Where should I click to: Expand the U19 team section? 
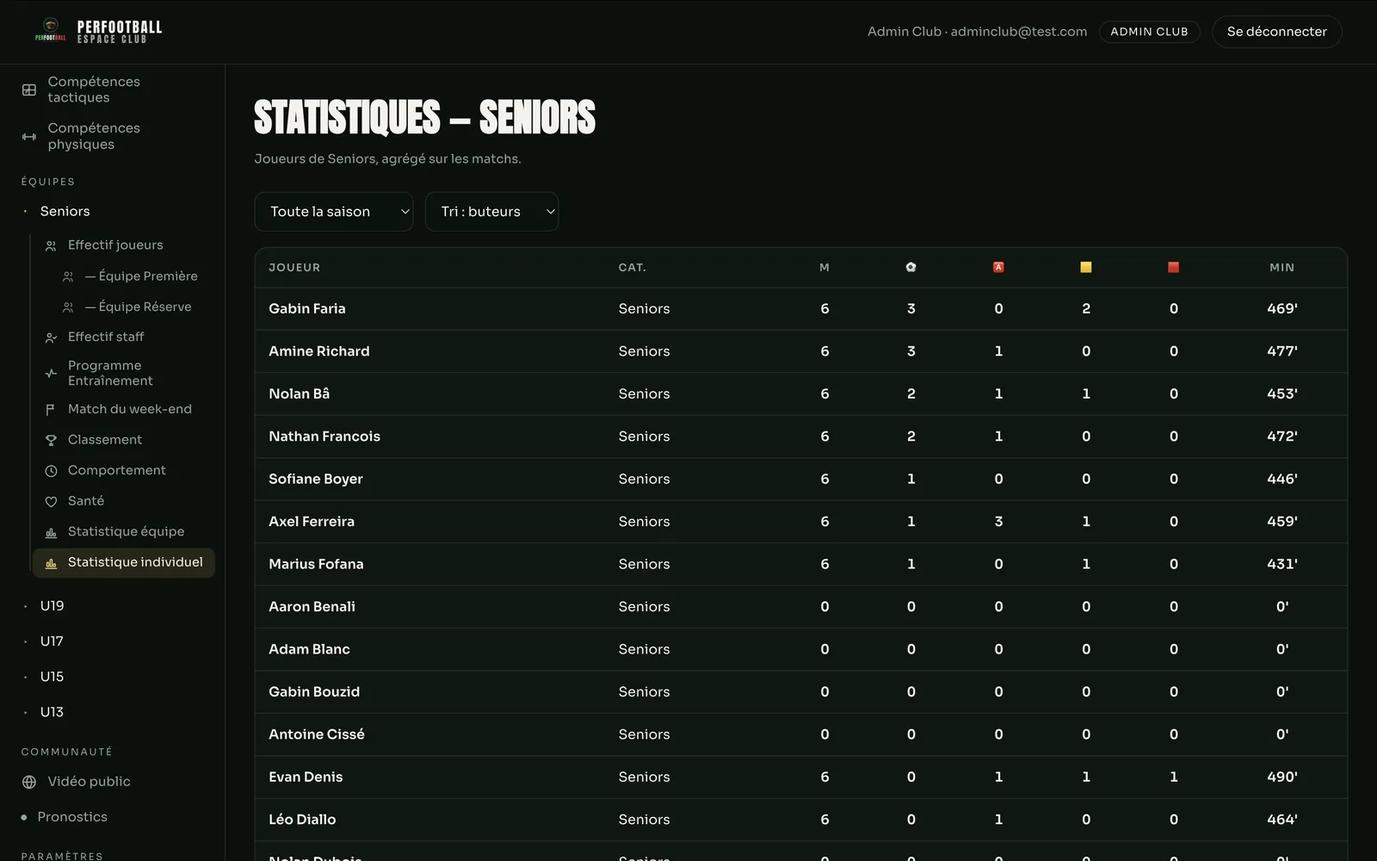(x=52, y=606)
